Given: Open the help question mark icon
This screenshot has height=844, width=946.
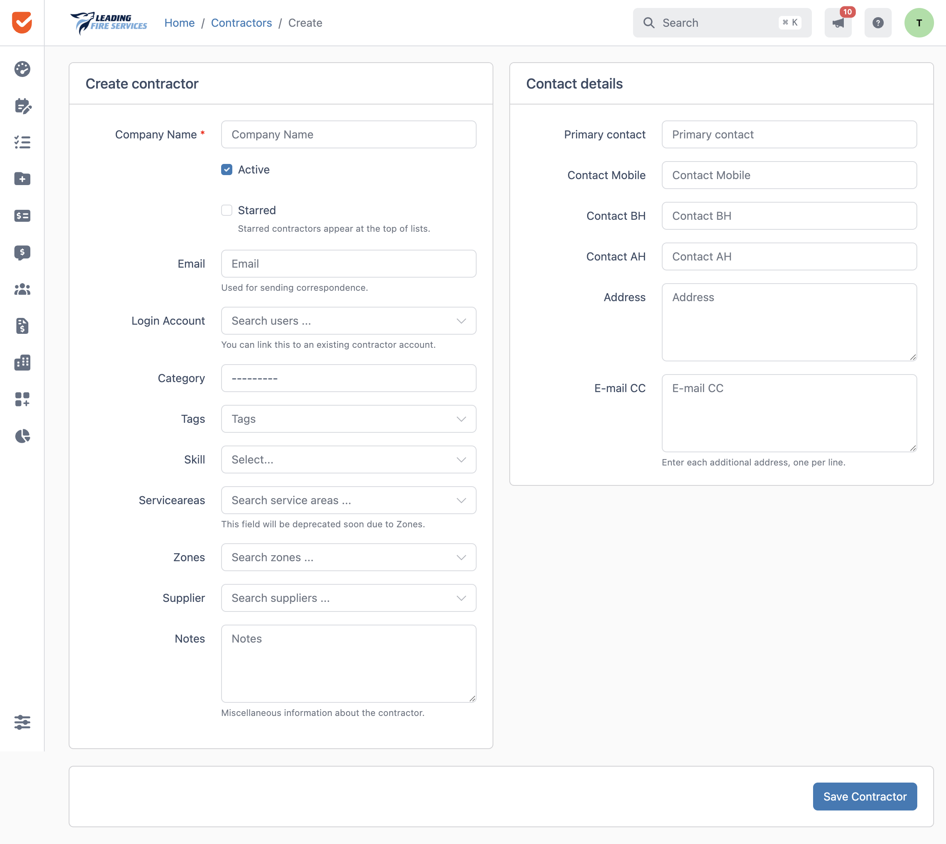Looking at the screenshot, I should tap(878, 23).
